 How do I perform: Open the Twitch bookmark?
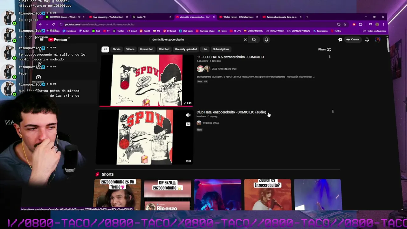pyautogui.click(x=84, y=31)
